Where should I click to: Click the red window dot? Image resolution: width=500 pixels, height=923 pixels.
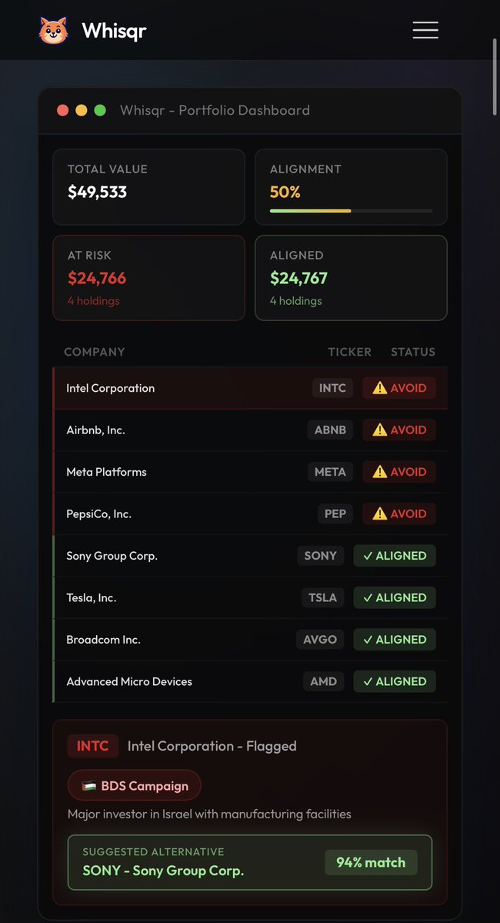[x=63, y=110]
